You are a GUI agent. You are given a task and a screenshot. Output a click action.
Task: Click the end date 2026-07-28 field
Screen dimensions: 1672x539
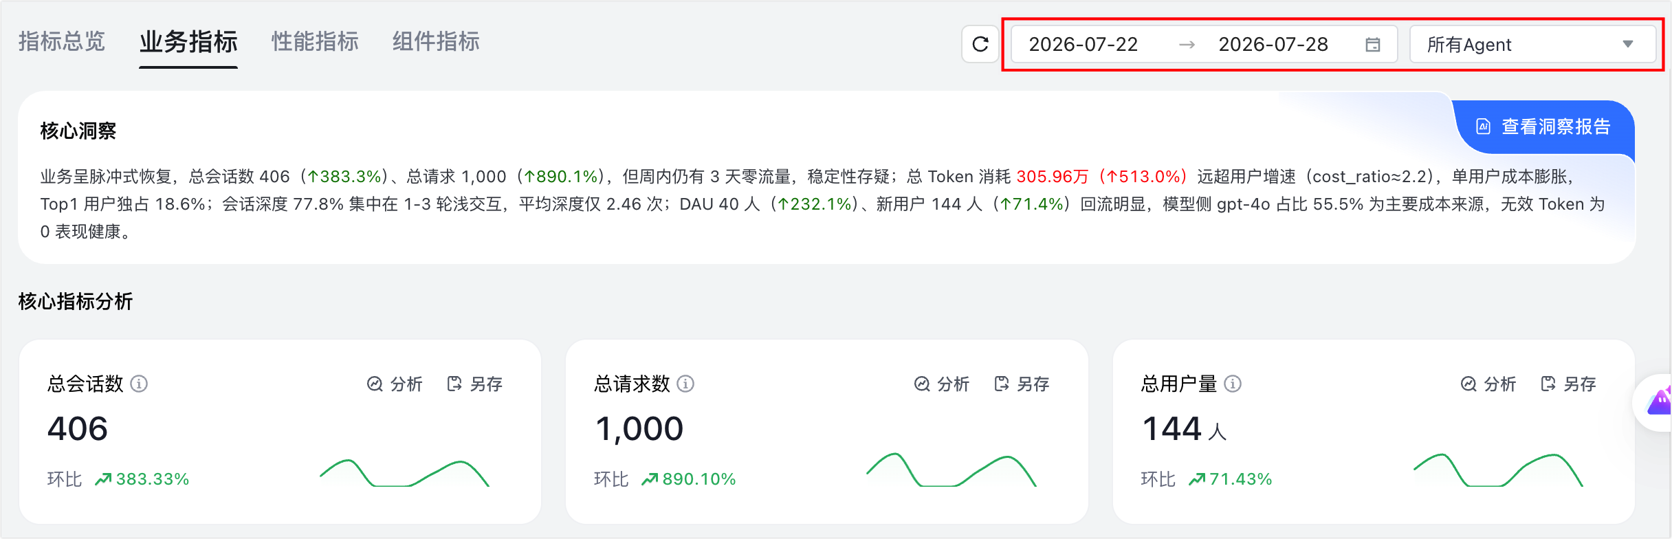[x=1273, y=45]
